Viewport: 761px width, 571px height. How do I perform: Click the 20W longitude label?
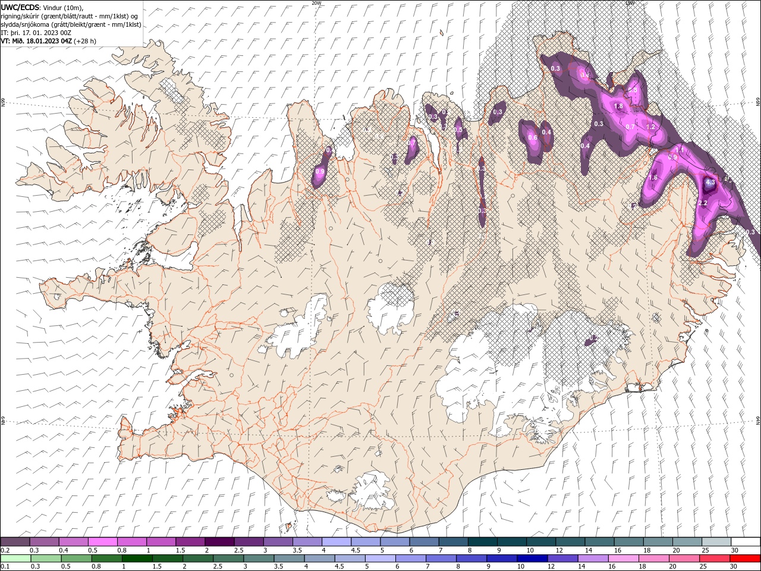click(x=316, y=2)
